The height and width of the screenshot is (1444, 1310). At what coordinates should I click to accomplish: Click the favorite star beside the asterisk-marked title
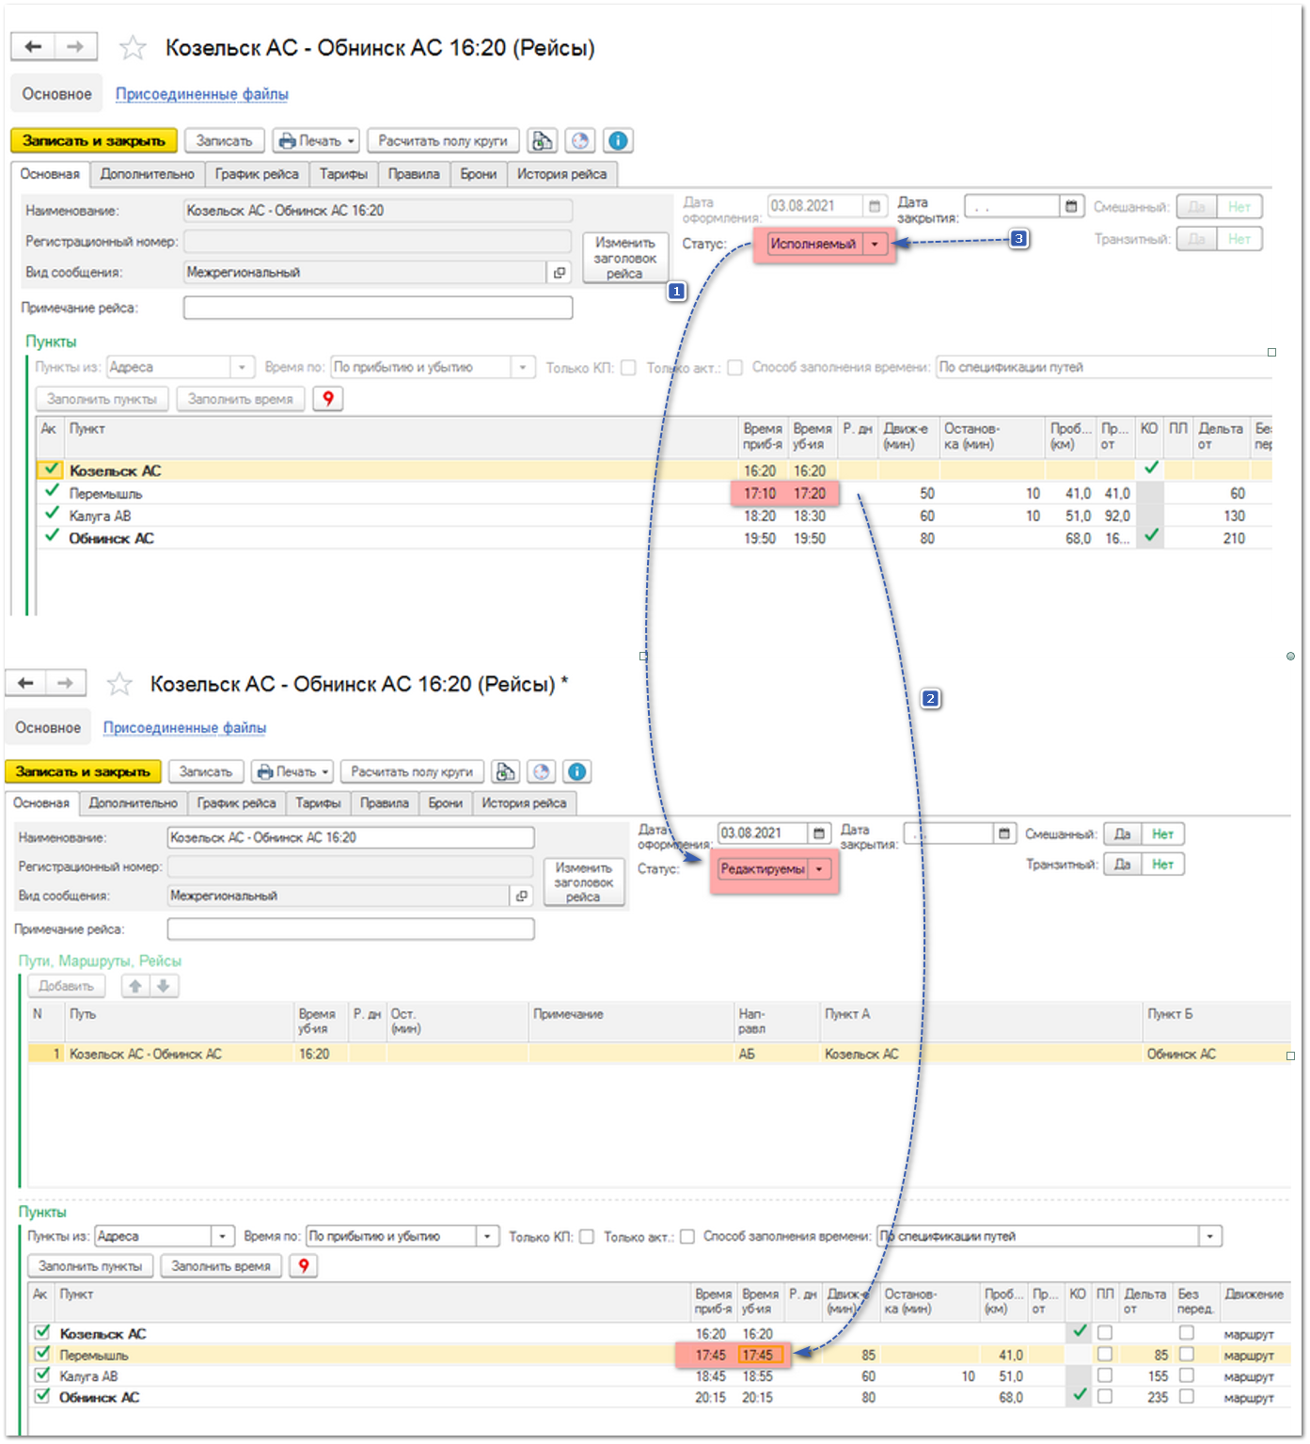[119, 684]
